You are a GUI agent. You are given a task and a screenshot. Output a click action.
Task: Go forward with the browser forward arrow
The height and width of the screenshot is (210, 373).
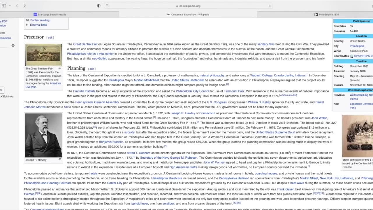click(x=24, y=6)
